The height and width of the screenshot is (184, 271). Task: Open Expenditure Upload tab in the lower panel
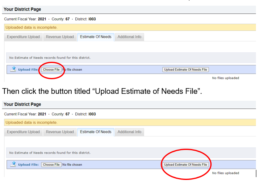pos(23,132)
